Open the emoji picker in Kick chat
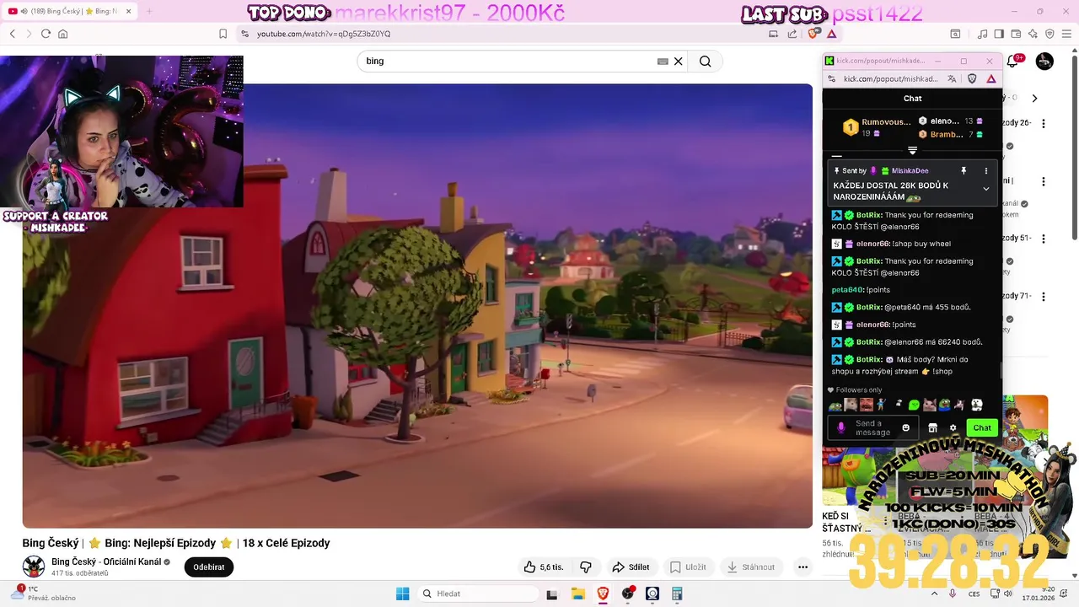Viewport: 1079px width, 607px height. (x=906, y=427)
